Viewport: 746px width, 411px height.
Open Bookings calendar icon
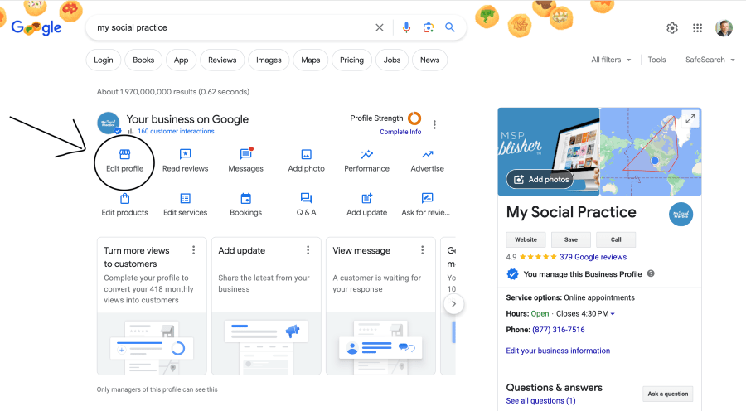pos(246,198)
